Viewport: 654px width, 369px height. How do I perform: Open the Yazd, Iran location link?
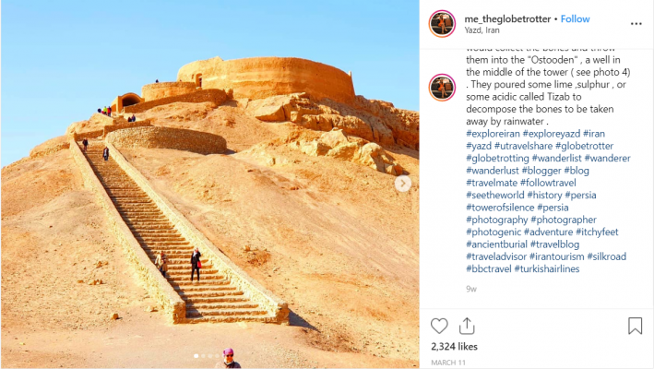coord(482,30)
